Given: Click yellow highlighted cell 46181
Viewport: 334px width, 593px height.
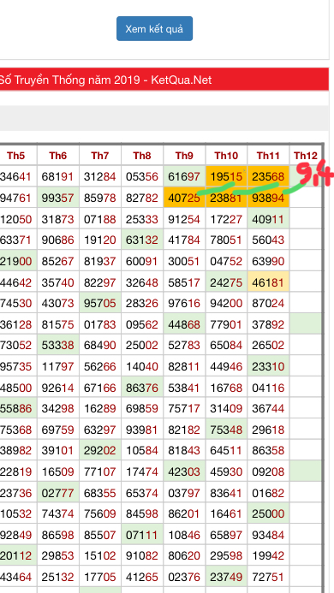Looking at the screenshot, I should click(x=268, y=282).
